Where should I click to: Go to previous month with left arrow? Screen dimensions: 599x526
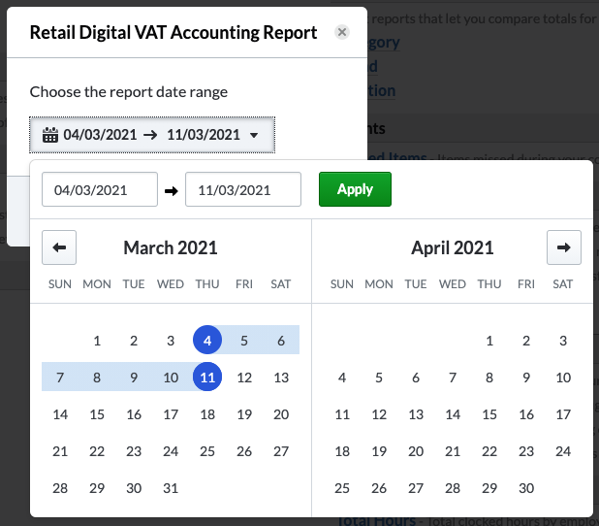59,247
